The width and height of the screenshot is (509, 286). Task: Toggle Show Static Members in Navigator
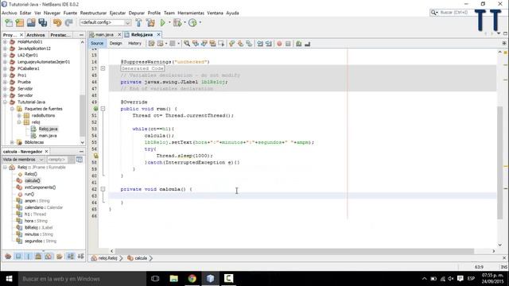point(29,257)
